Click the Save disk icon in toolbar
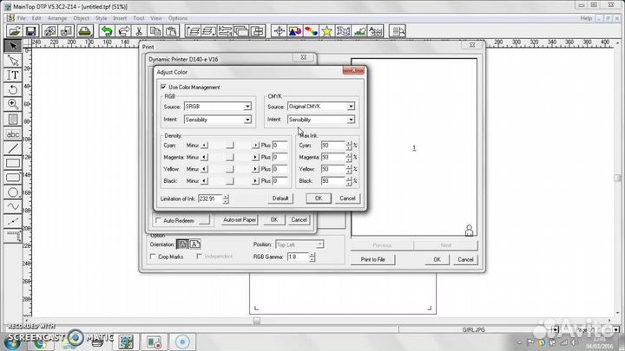Screen dimensions: 625x351 (30, 31)
